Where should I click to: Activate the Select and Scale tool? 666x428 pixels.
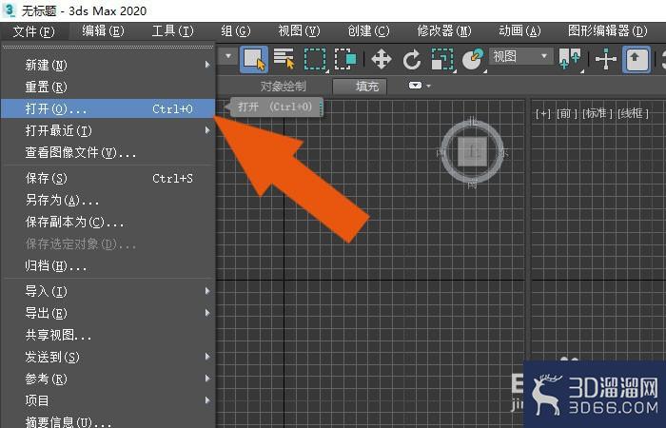click(x=442, y=59)
